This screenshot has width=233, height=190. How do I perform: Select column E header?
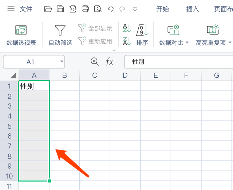coord(156,75)
